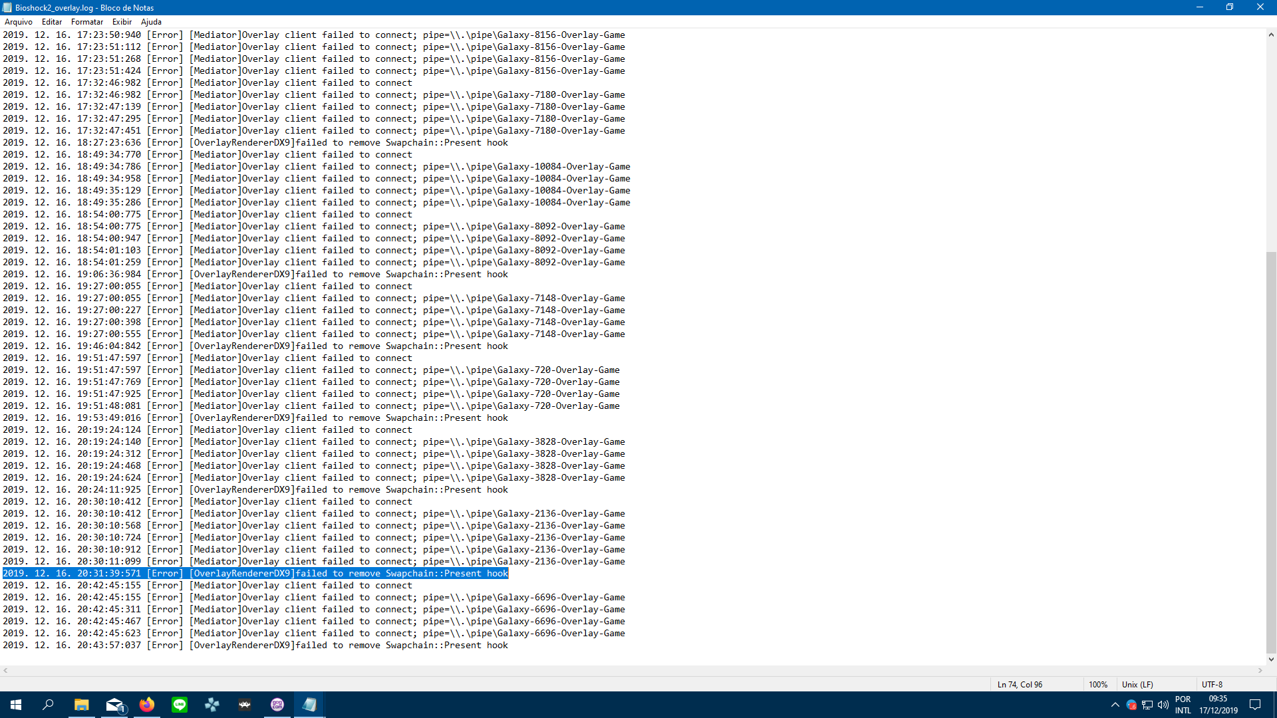Click status bar text 'Ln 74, Col 96'
Image resolution: width=1277 pixels, height=718 pixels.
(x=1020, y=685)
